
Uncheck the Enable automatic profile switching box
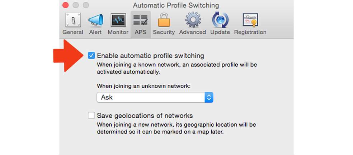pos(91,56)
